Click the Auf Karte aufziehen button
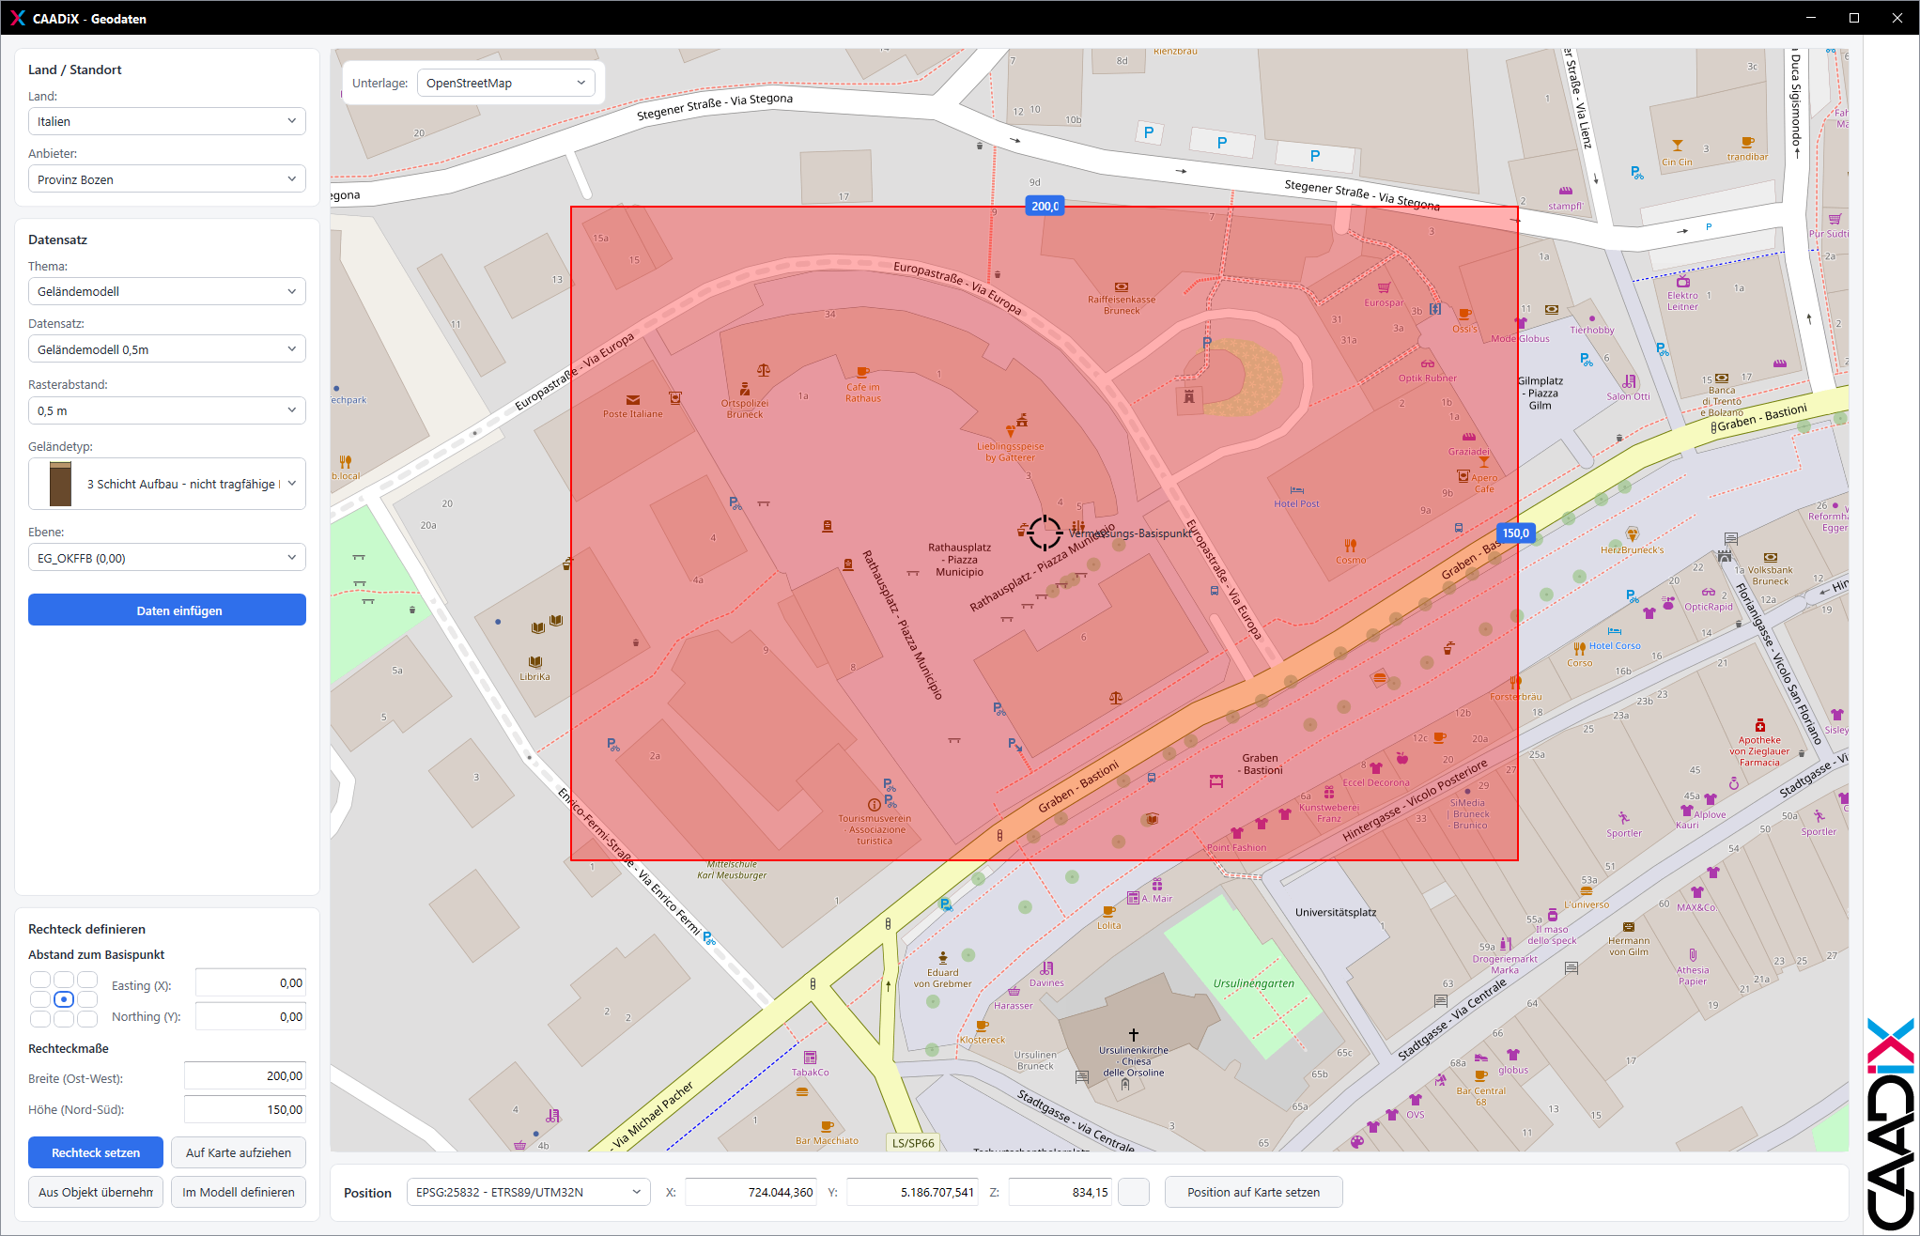The width and height of the screenshot is (1920, 1236). pyautogui.click(x=239, y=1152)
